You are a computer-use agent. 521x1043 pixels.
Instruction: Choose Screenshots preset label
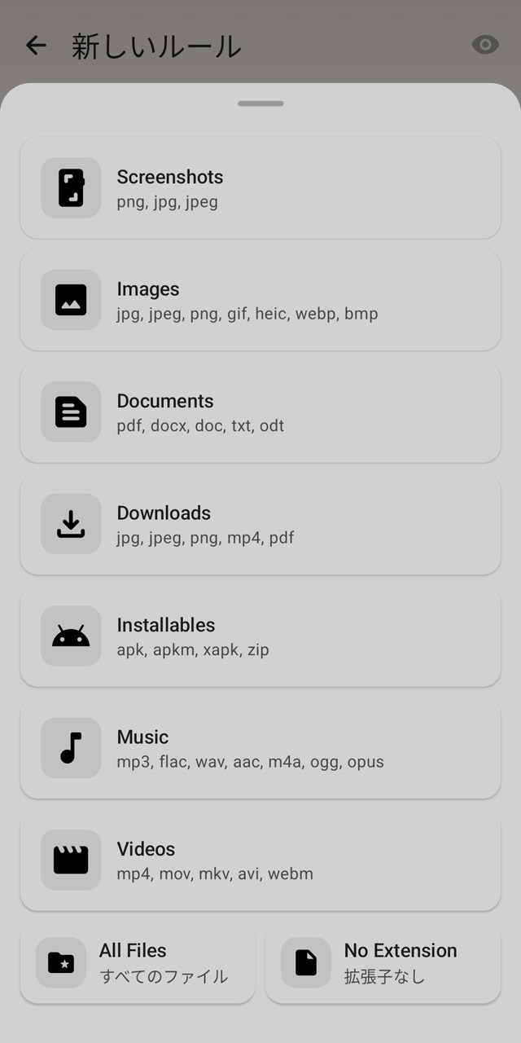click(170, 177)
